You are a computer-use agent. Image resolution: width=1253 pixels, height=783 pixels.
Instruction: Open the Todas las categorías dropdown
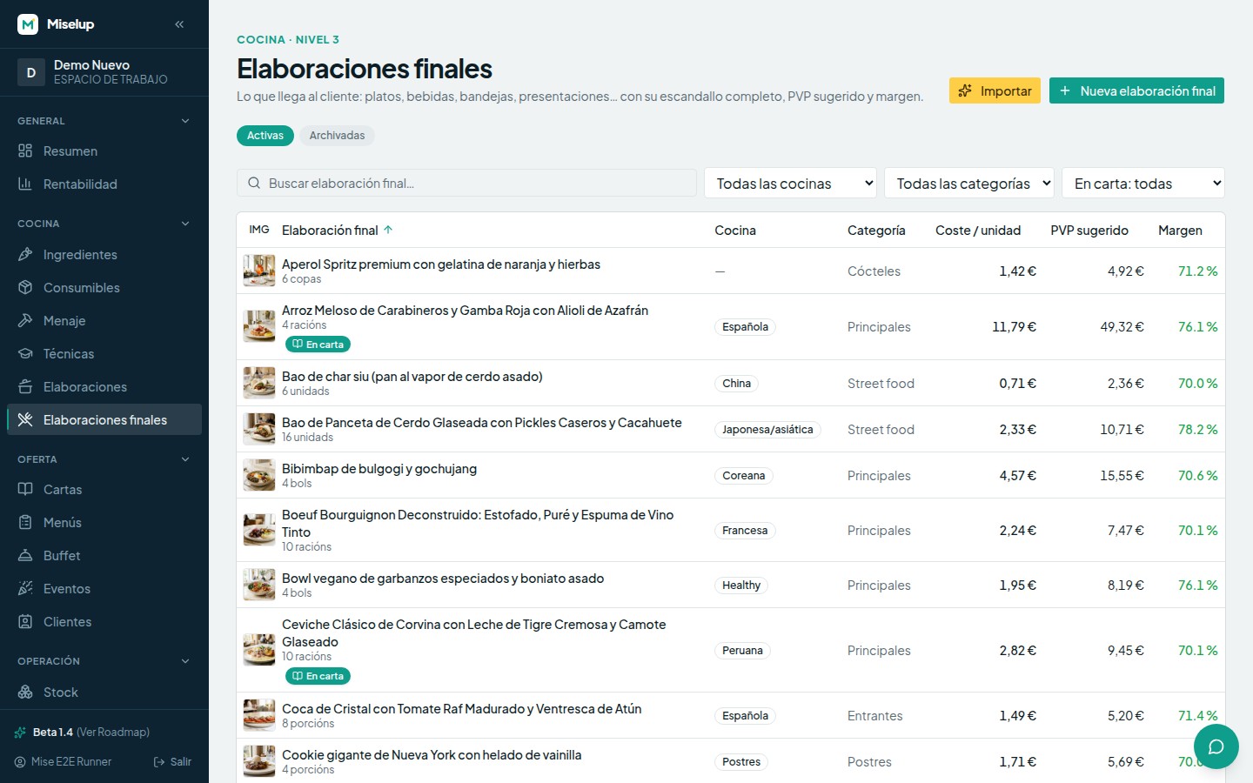[969, 183]
